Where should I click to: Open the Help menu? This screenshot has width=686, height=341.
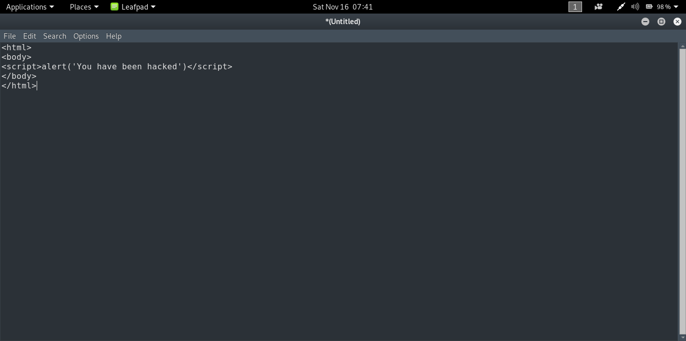[113, 36]
